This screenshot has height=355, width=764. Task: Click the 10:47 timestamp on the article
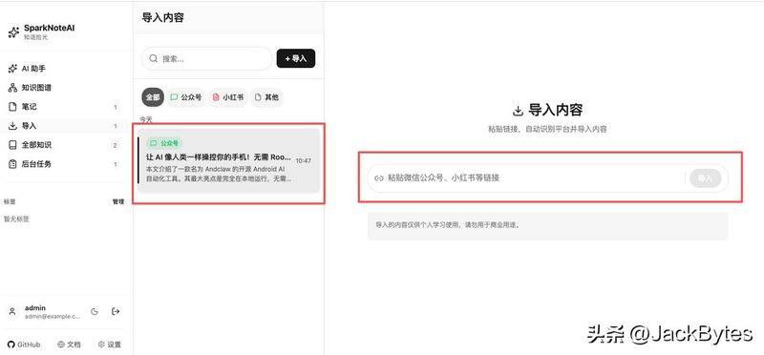pos(304,160)
